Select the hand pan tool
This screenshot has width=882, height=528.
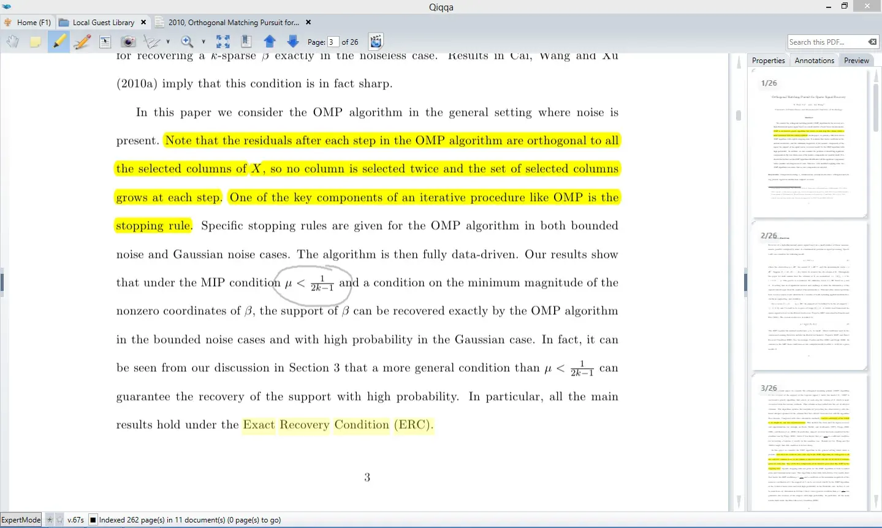(13, 42)
